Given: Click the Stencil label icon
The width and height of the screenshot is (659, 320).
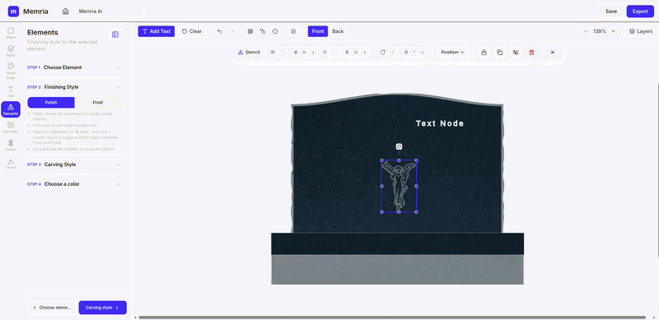Looking at the screenshot, I should point(241,53).
